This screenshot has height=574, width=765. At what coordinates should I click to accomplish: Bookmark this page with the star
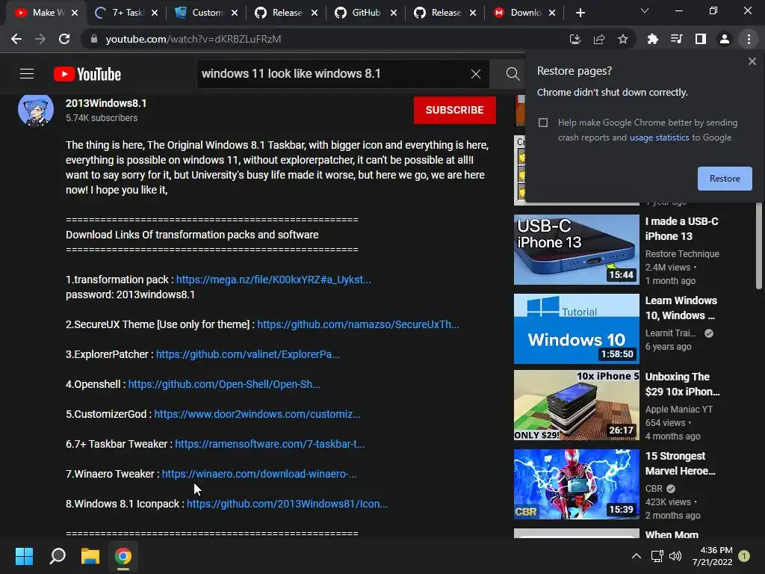[x=623, y=39]
